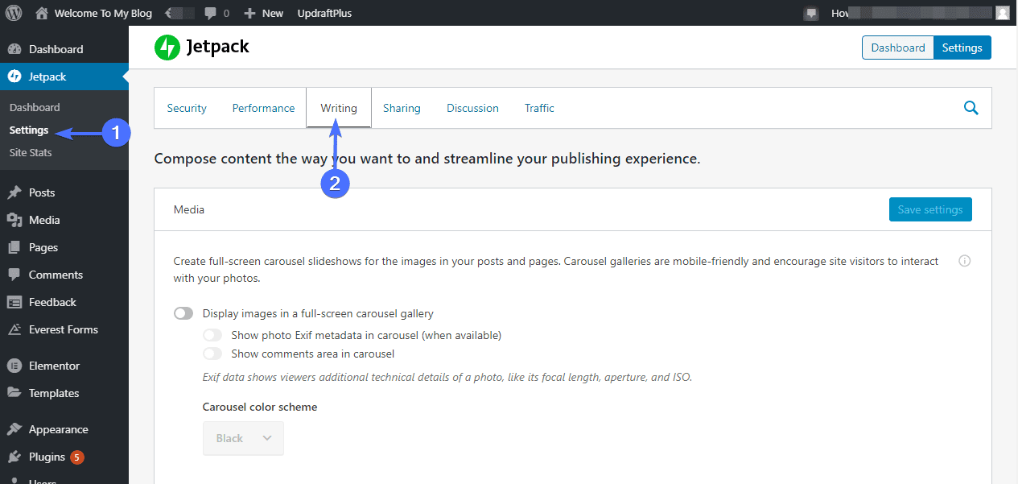Click the WordPress logo icon
Image resolution: width=1018 pixels, height=484 pixels.
(14, 13)
